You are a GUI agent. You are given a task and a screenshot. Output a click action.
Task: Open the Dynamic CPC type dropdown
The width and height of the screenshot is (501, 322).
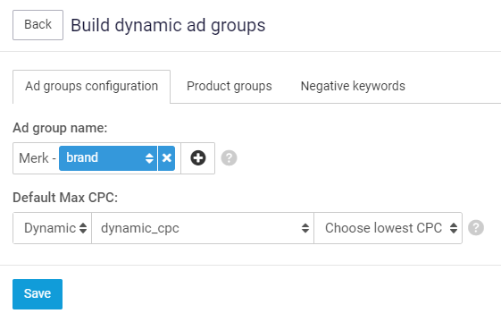tap(53, 228)
